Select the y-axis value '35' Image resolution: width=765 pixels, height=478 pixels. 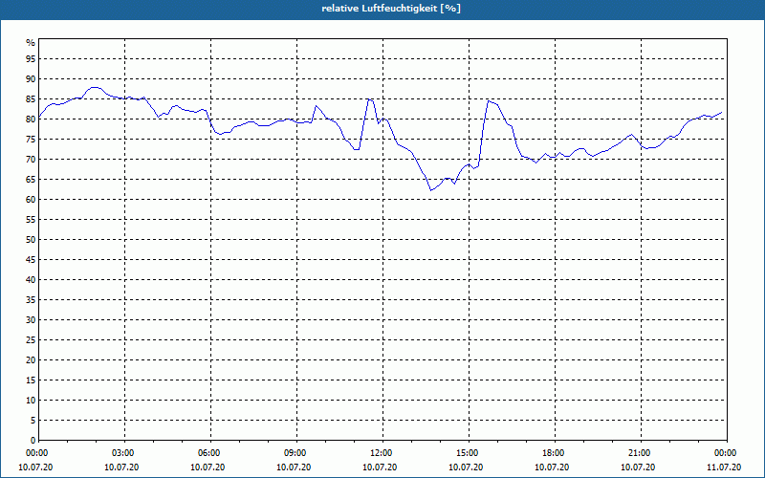(x=31, y=300)
